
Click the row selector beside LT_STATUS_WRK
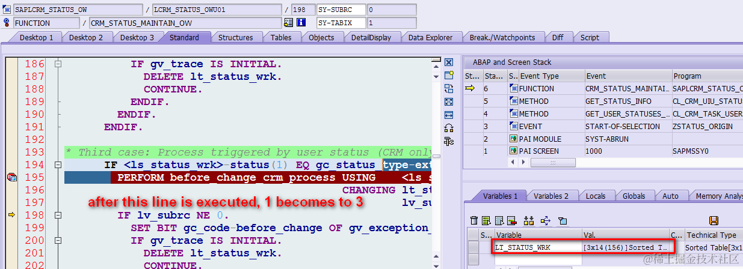coord(473,247)
